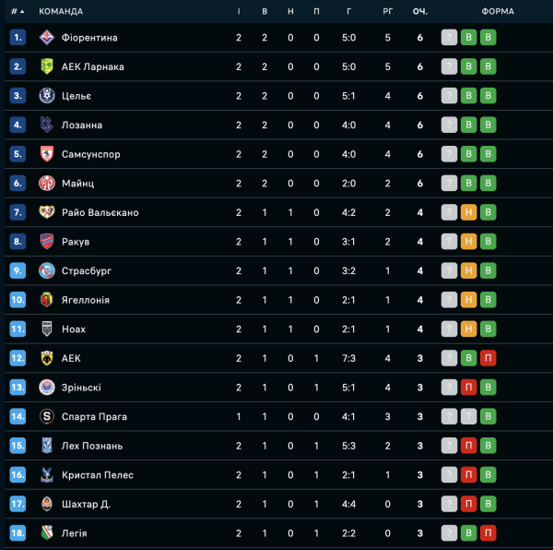Click the ФОРМА column header

(499, 11)
